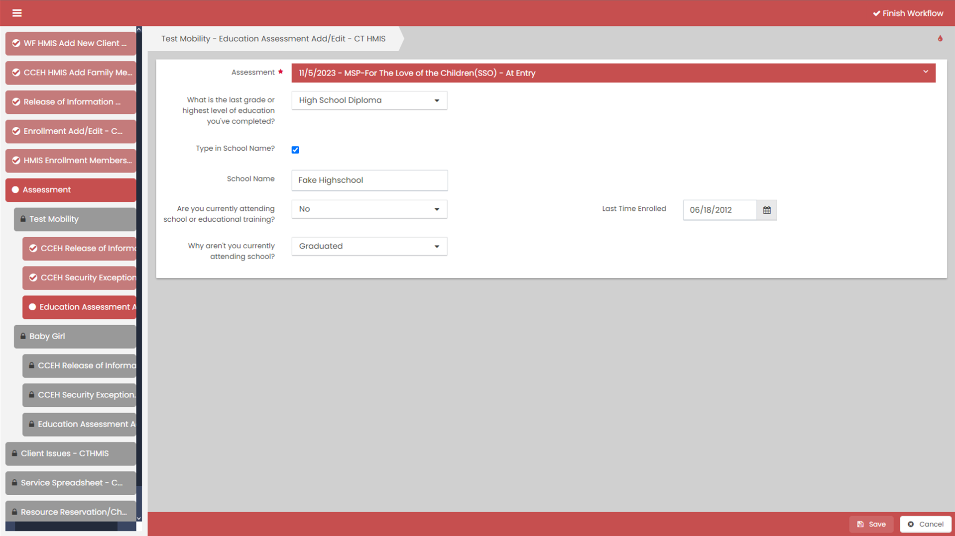Open the Graduated reason dropdown
This screenshot has width=955, height=536.
point(369,246)
